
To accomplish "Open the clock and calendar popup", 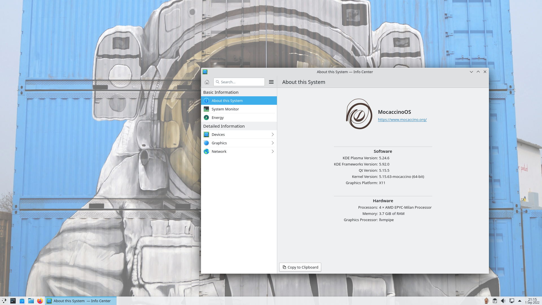I will [532, 301].
